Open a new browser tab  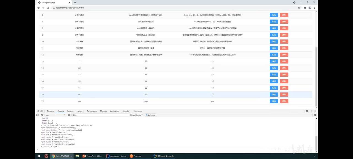point(75,2)
